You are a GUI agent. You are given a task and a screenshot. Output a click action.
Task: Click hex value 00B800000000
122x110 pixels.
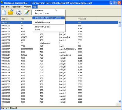pyautogui.click(x=27, y=49)
